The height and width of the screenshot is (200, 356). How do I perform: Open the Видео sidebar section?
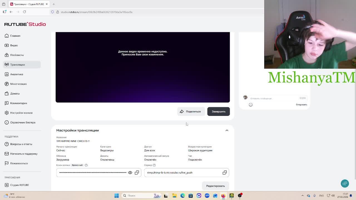14,45
